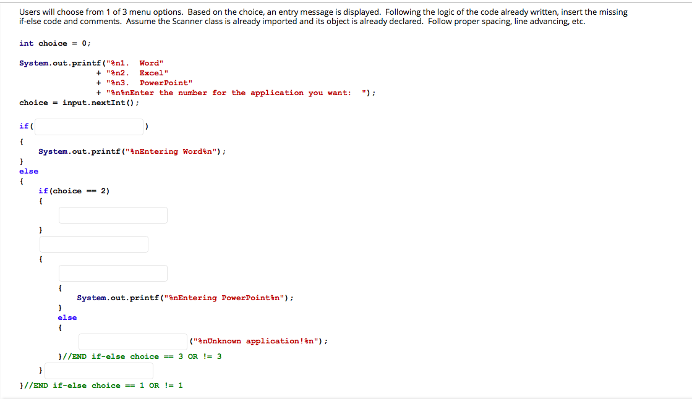Select the Entering Word printf statement
Viewport: 692px width, 399px height.
(x=132, y=151)
